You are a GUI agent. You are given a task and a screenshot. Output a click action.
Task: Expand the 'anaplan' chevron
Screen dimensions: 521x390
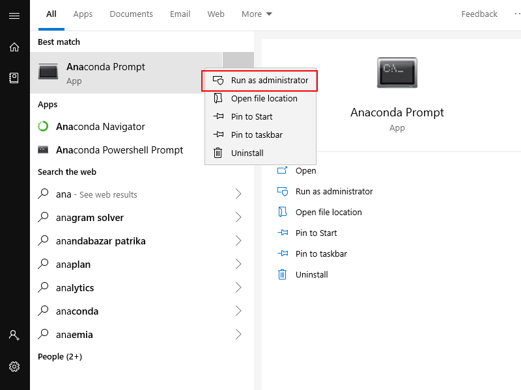pos(238,264)
